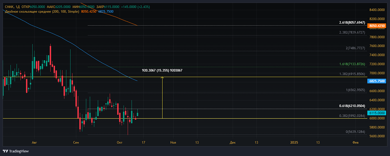Select Fibonacci label 2(7486.7727)

pyautogui.click(x=355, y=48)
